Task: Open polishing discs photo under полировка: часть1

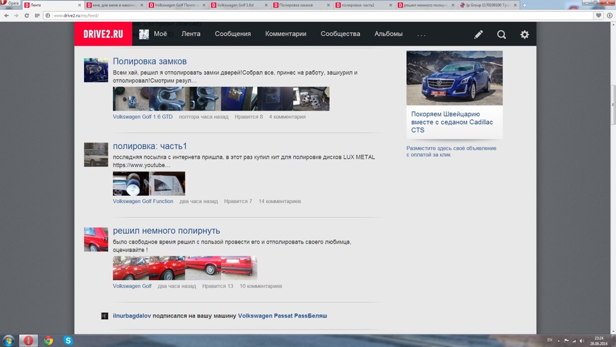Action: tap(131, 184)
